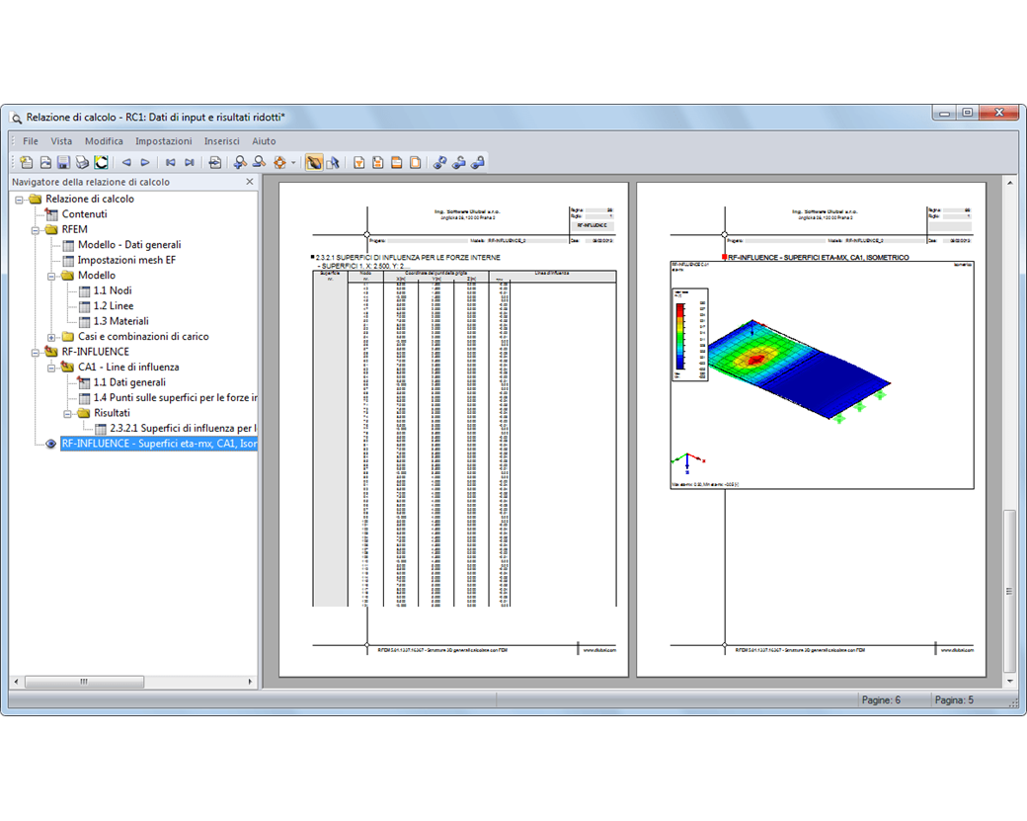Click the first orange page layout icon
This screenshot has width=1027, height=821.
pos(358,162)
